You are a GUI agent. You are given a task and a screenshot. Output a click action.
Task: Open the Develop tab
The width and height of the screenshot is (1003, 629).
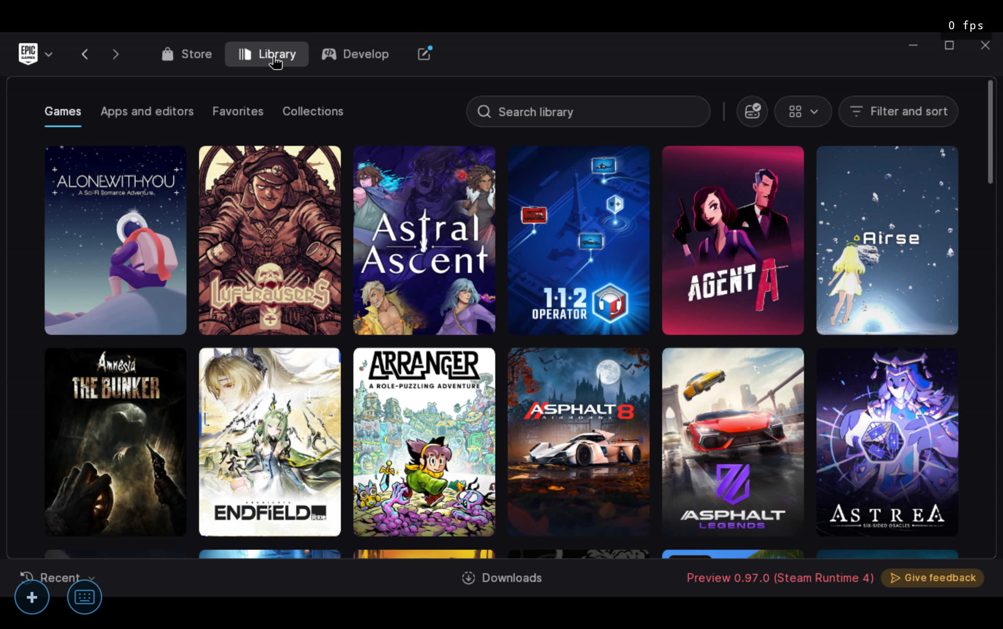tap(355, 54)
